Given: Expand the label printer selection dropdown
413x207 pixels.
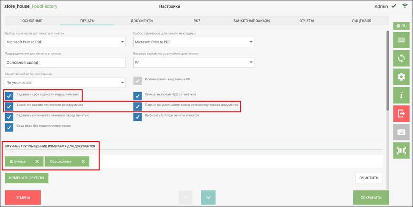Looking at the screenshot, I should [122, 42].
